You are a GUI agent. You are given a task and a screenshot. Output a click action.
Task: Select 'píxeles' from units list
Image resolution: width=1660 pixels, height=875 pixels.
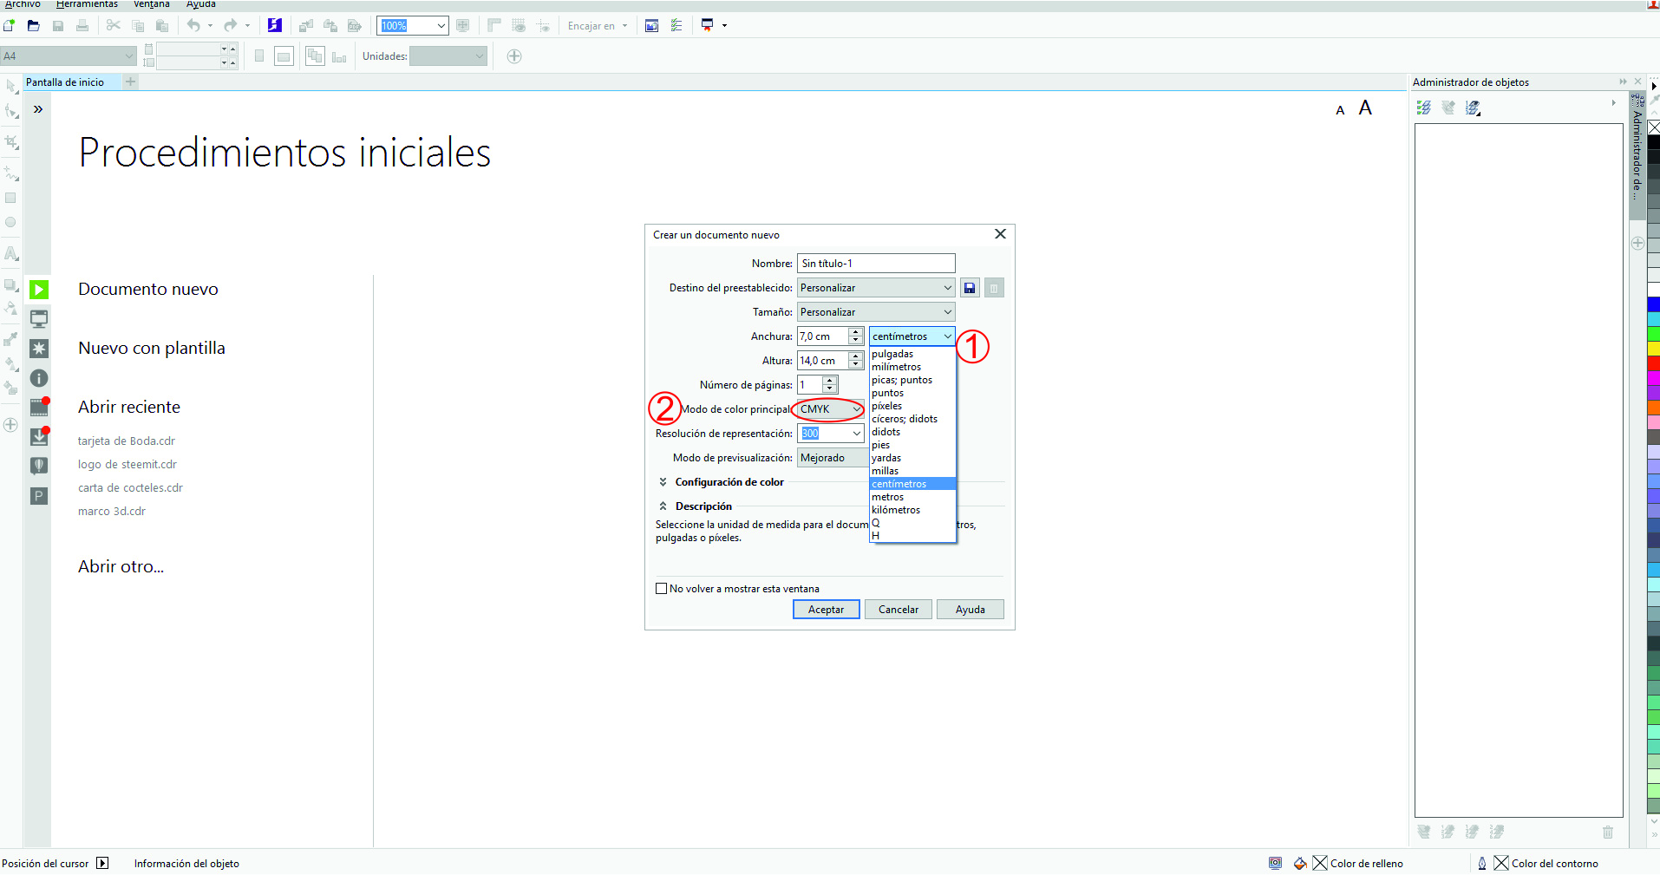point(912,406)
